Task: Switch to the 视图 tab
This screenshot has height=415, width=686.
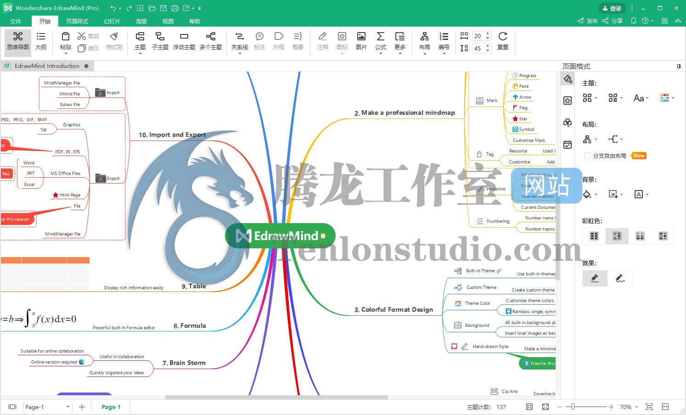Action: click(168, 21)
